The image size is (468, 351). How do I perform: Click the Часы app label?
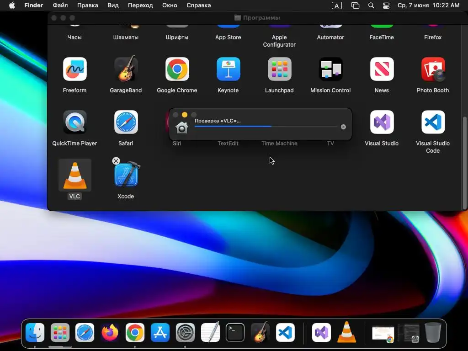click(x=74, y=37)
